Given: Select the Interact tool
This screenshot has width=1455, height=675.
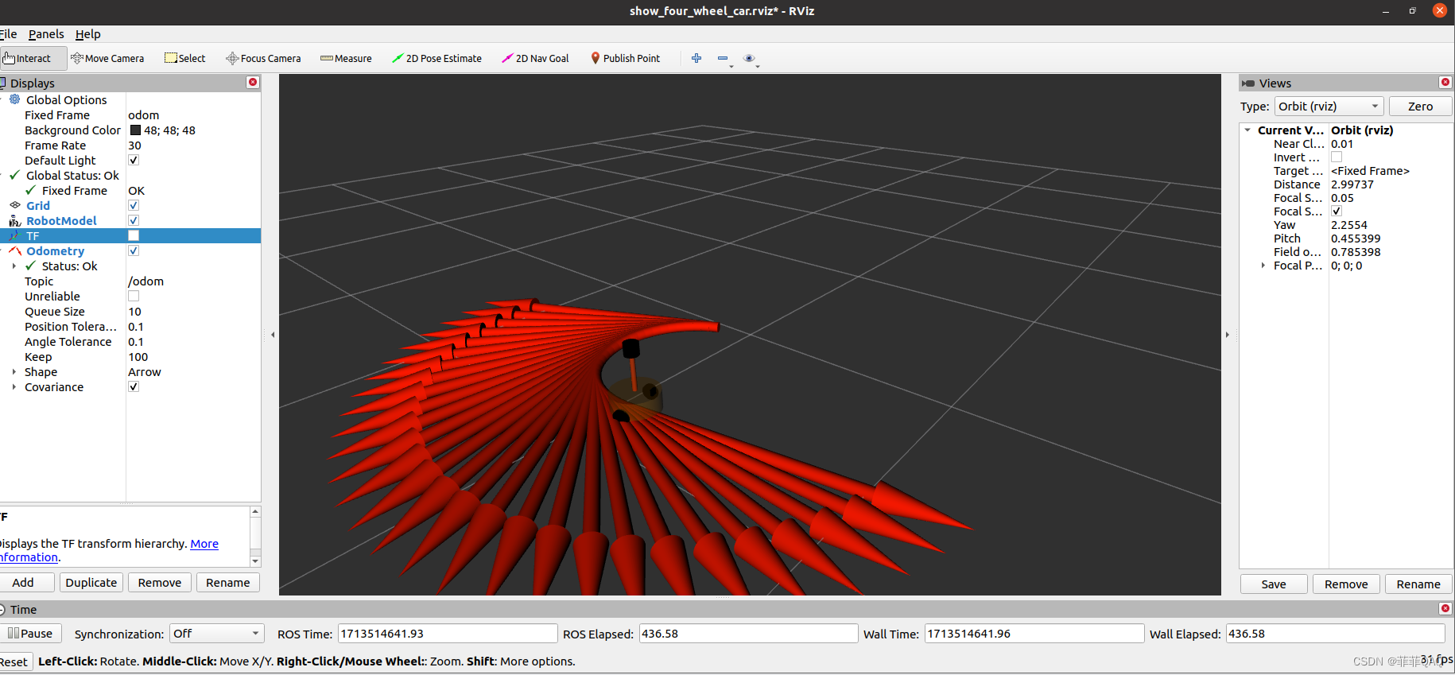Looking at the screenshot, I should point(32,58).
